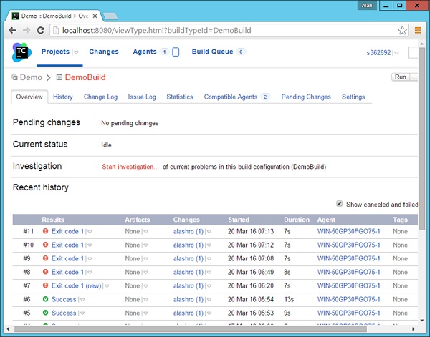Click the Start investigation link

130,166
